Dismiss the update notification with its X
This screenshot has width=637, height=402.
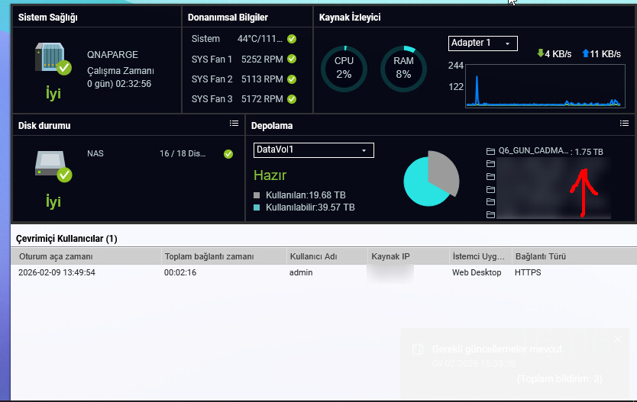(618, 339)
